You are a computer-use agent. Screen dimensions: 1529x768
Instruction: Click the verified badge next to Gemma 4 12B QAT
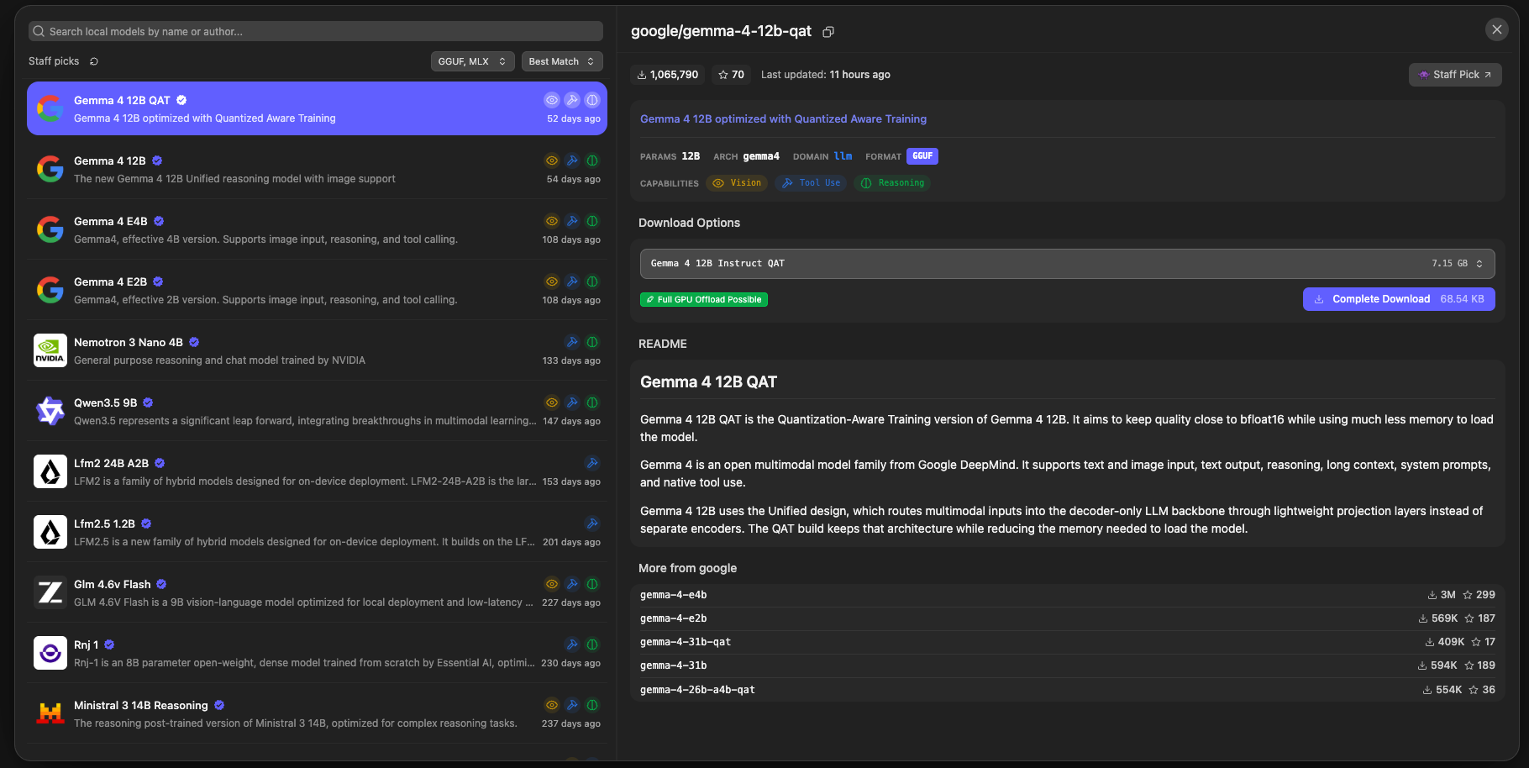[181, 100]
